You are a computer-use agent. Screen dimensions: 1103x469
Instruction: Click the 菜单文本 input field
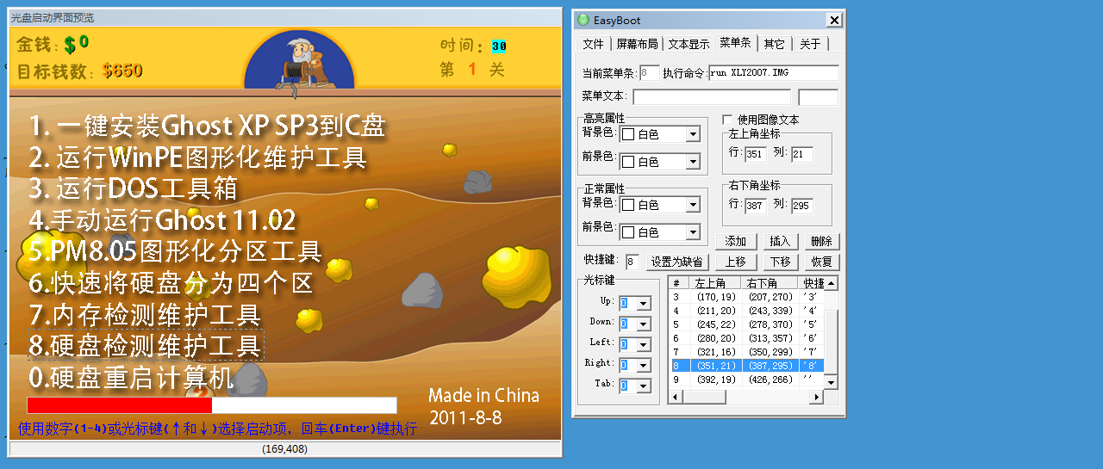point(712,97)
